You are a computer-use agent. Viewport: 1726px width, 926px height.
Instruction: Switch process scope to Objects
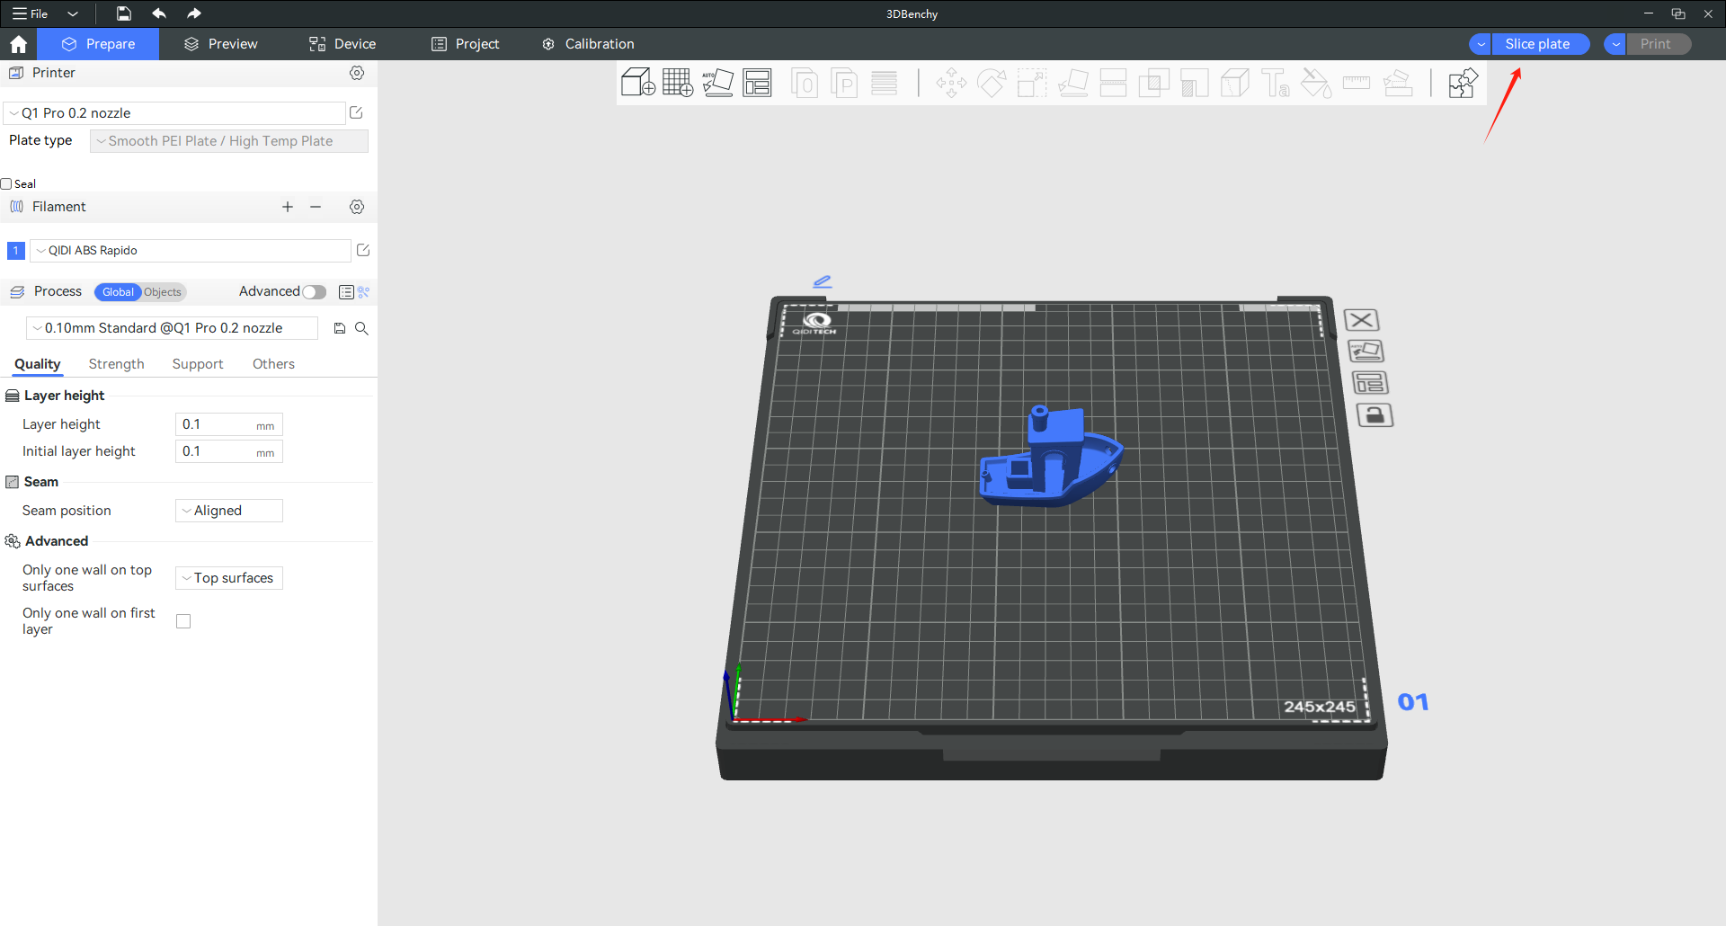[163, 292]
